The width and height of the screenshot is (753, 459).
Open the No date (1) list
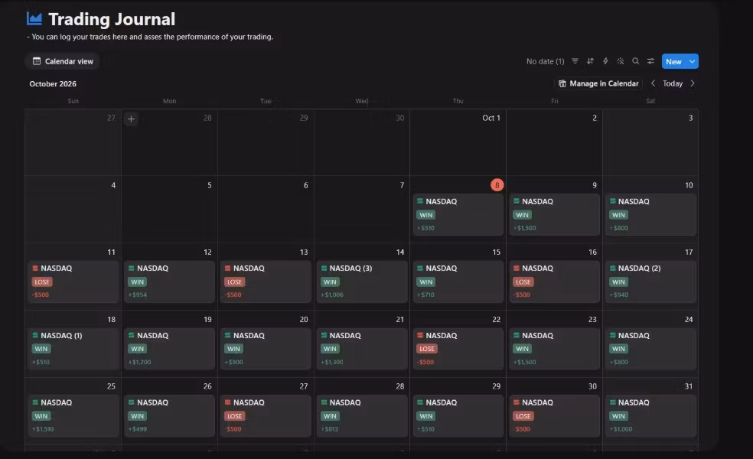click(545, 61)
